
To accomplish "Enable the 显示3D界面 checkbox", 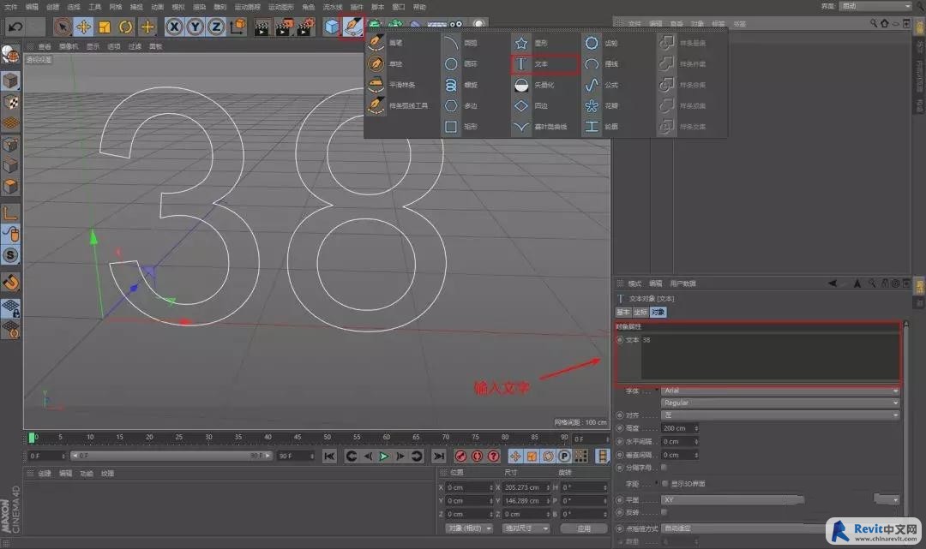I will coord(665,484).
